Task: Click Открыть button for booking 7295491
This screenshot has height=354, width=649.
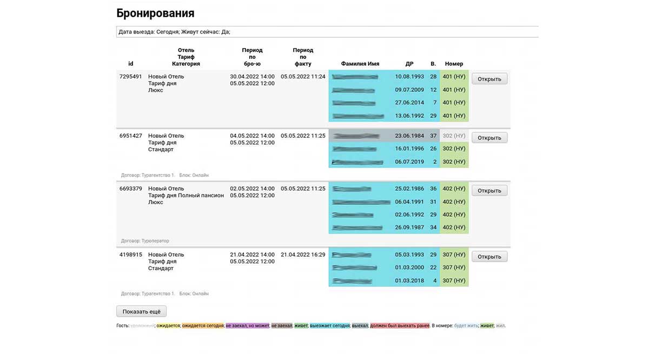Action: pos(489,79)
